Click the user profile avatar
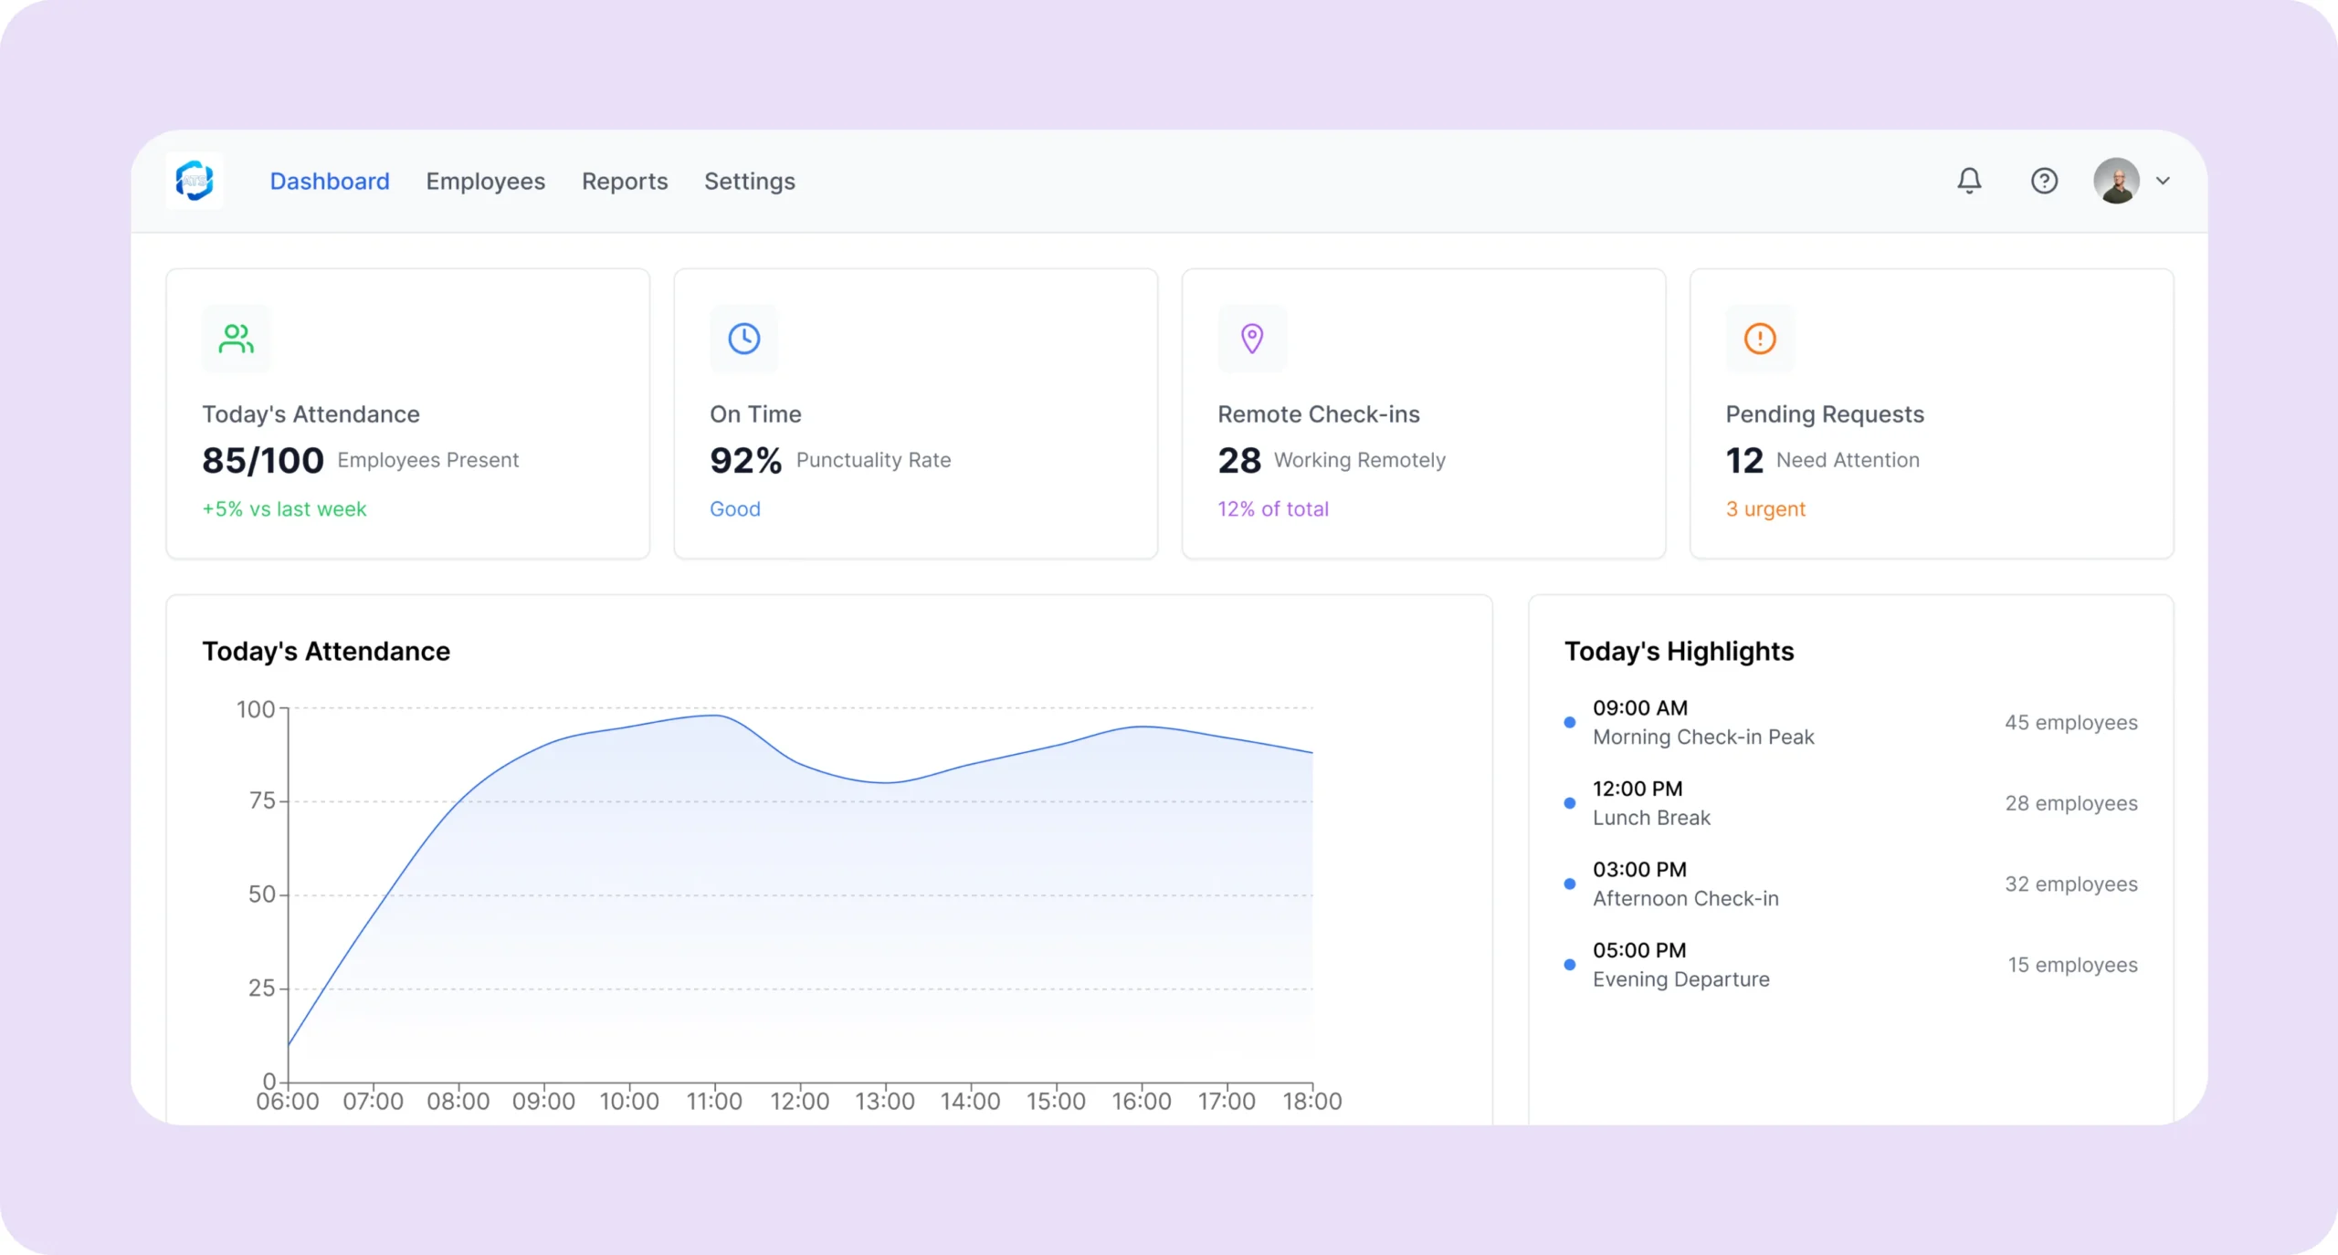The width and height of the screenshot is (2338, 1255). [2116, 181]
